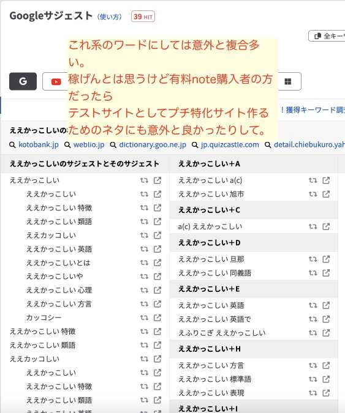Re-search icon for a(c) ええかっこしい

click(313, 226)
